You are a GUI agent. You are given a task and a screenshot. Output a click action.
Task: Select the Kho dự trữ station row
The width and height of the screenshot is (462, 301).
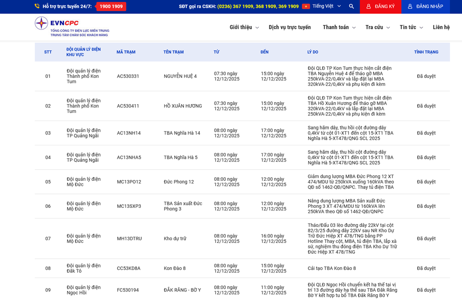pyautogui.click(x=175, y=239)
